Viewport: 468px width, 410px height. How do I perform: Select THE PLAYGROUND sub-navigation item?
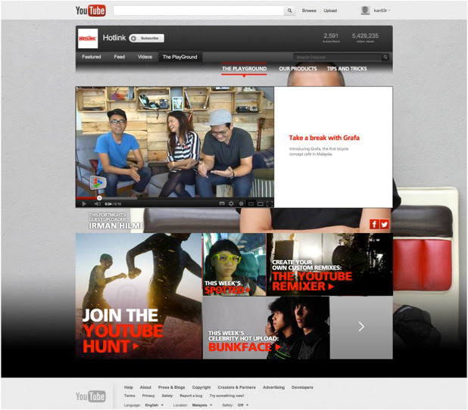244,69
